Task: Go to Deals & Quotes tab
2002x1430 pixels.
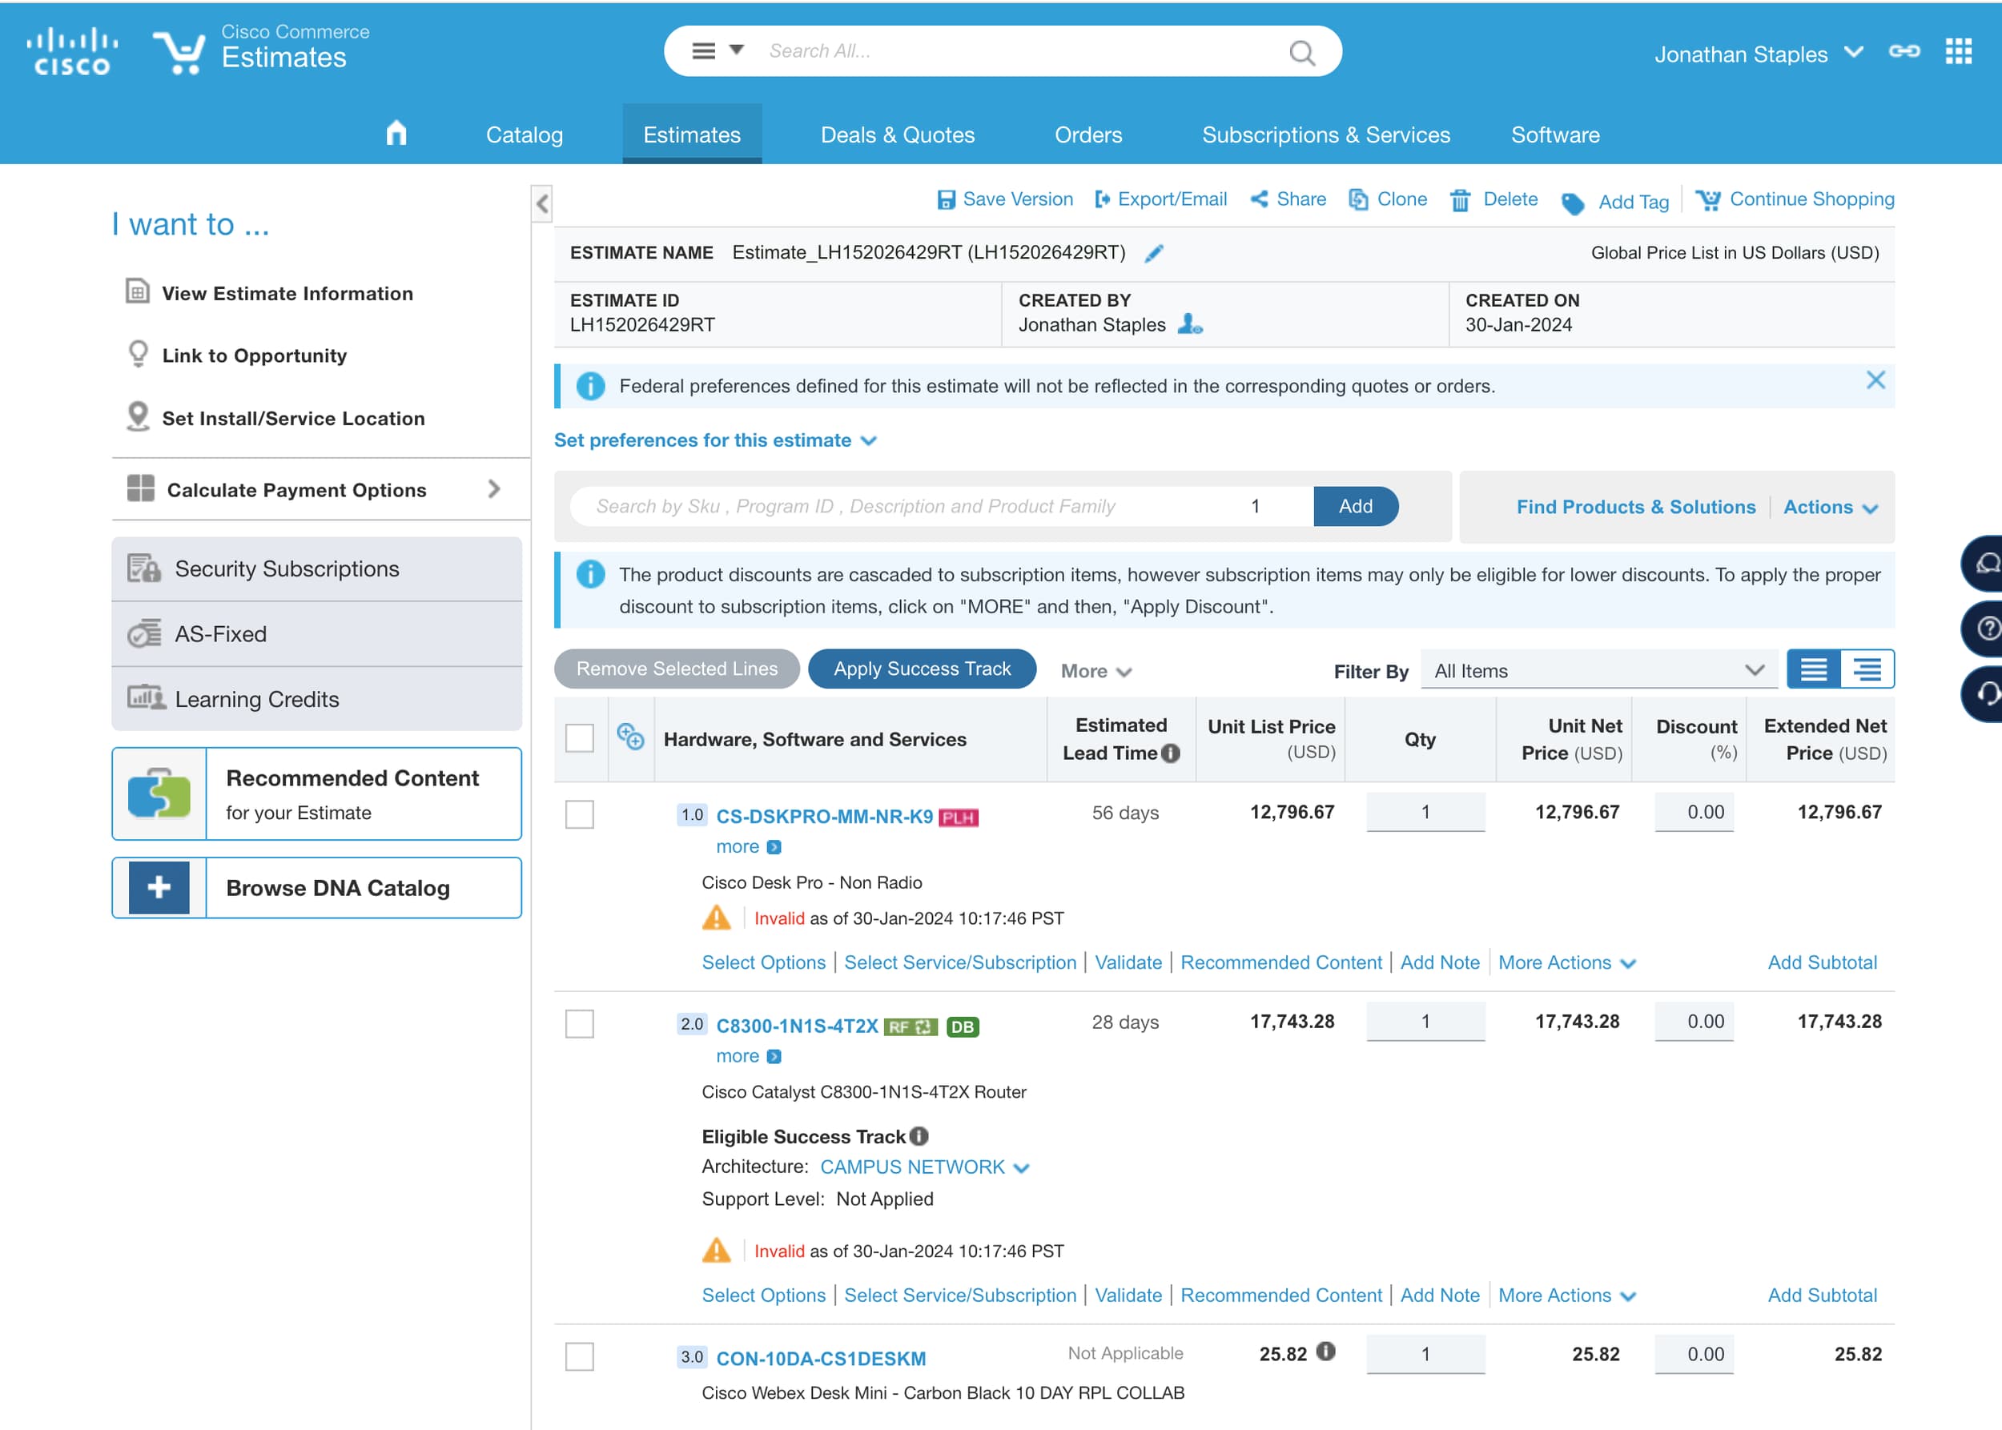Action: coord(898,135)
